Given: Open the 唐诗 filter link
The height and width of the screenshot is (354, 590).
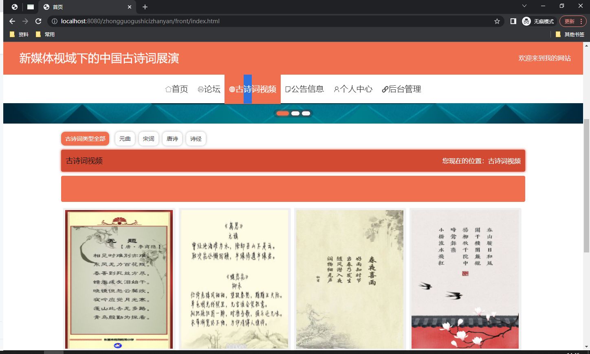Looking at the screenshot, I should 172,139.
